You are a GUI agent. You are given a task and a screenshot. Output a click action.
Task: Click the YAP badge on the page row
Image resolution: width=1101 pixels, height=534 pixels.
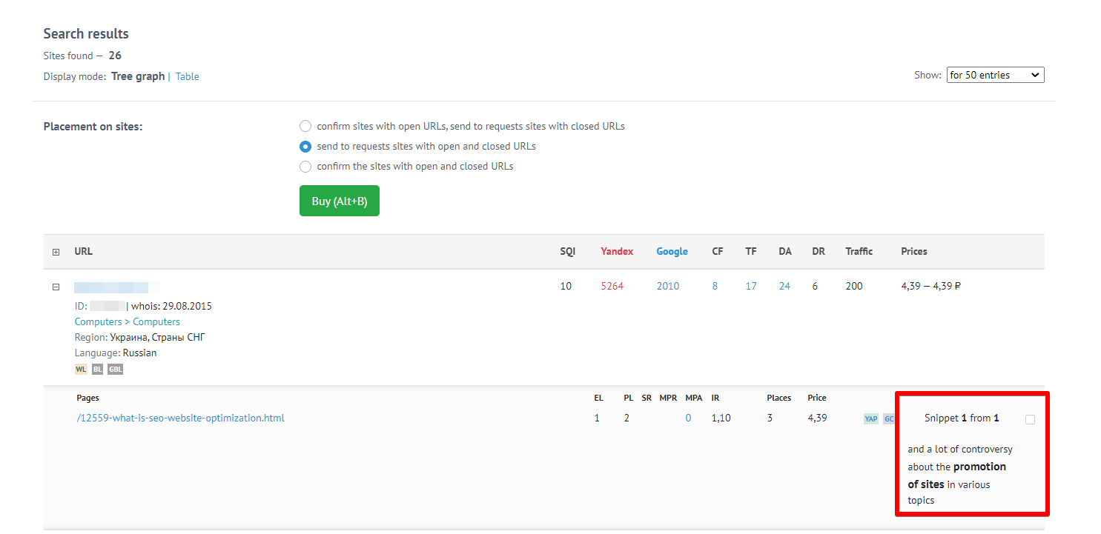click(871, 419)
